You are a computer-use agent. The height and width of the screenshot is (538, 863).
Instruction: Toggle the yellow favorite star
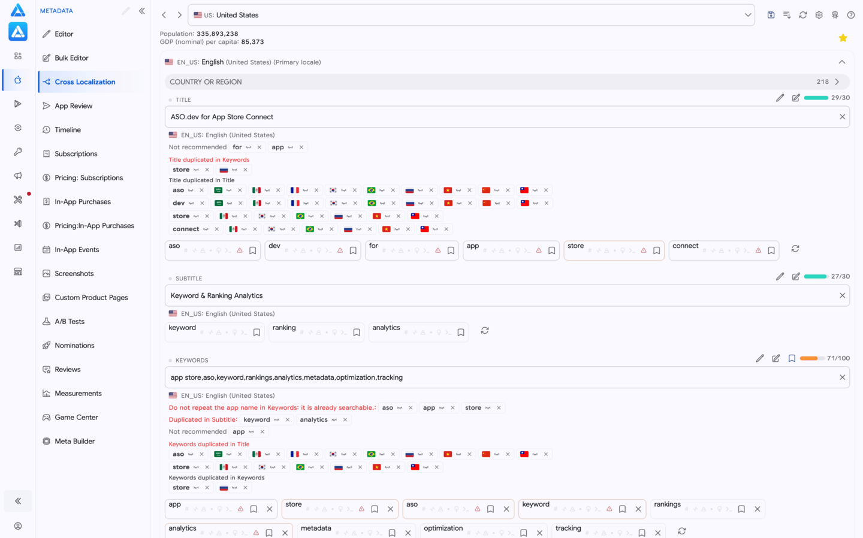pos(843,38)
